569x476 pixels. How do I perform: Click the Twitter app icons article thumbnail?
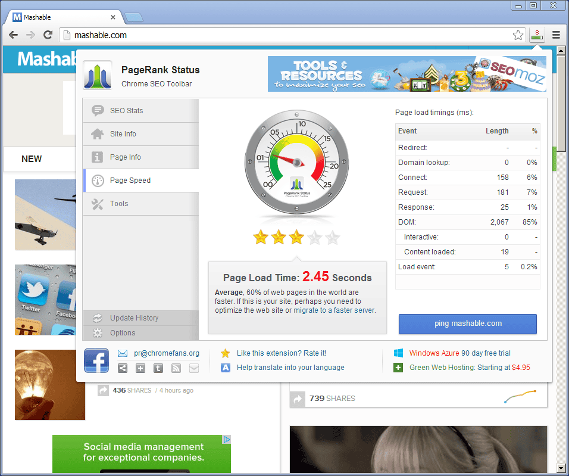coord(45,300)
